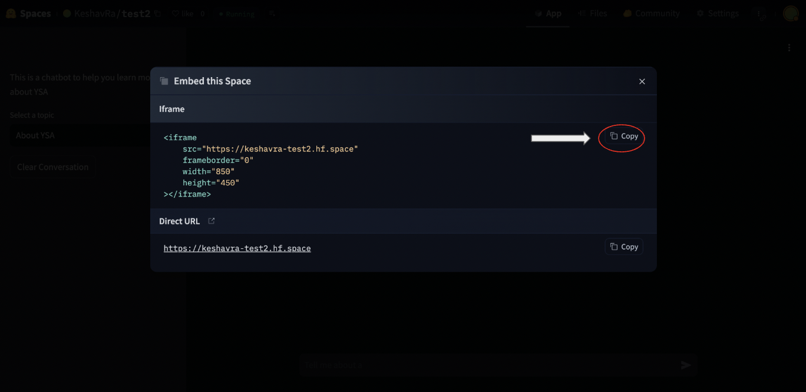The image size is (806, 392).
Task: Click the send message arrow icon
Action: [x=685, y=365]
